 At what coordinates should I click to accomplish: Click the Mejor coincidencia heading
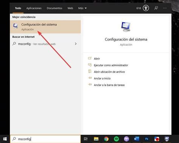pos(24,17)
